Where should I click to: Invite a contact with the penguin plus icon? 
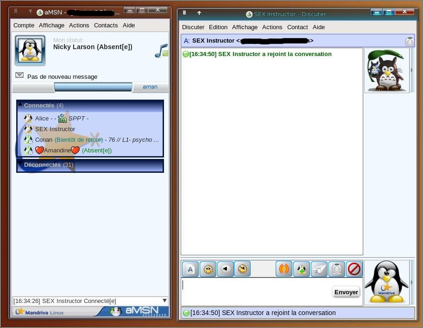pos(301,269)
